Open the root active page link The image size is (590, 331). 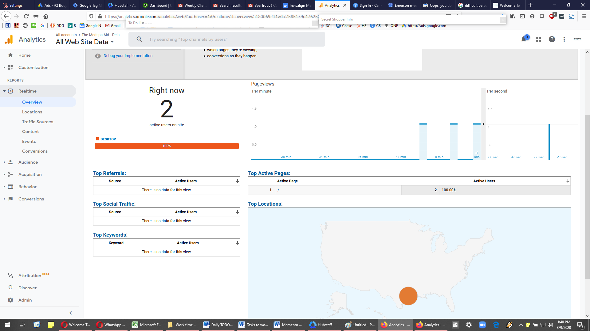pos(278,190)
